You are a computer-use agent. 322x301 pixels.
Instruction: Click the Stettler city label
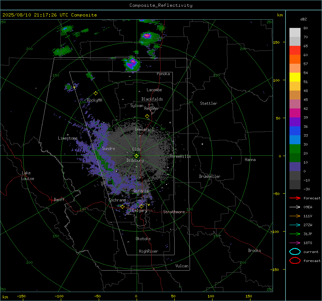(x=209, y=103)
